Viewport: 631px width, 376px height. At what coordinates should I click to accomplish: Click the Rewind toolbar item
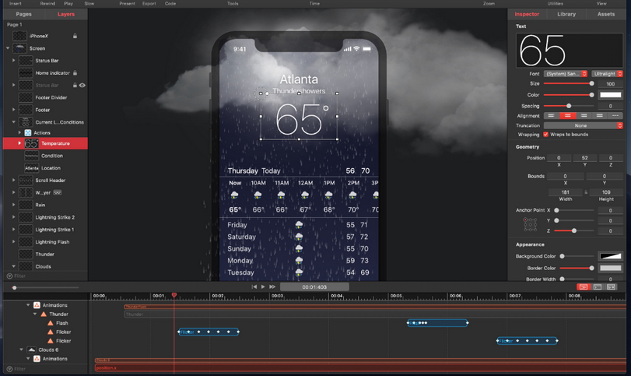click(x=47, y=3)
